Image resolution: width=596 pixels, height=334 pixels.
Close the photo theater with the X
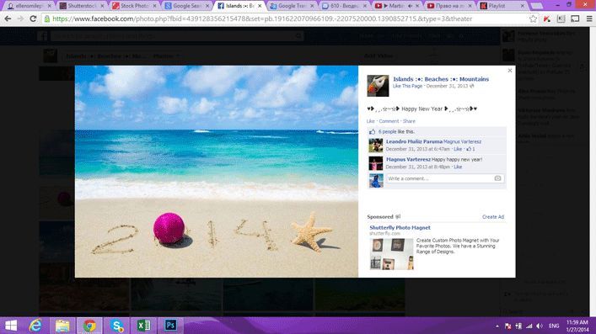[510, 71]
